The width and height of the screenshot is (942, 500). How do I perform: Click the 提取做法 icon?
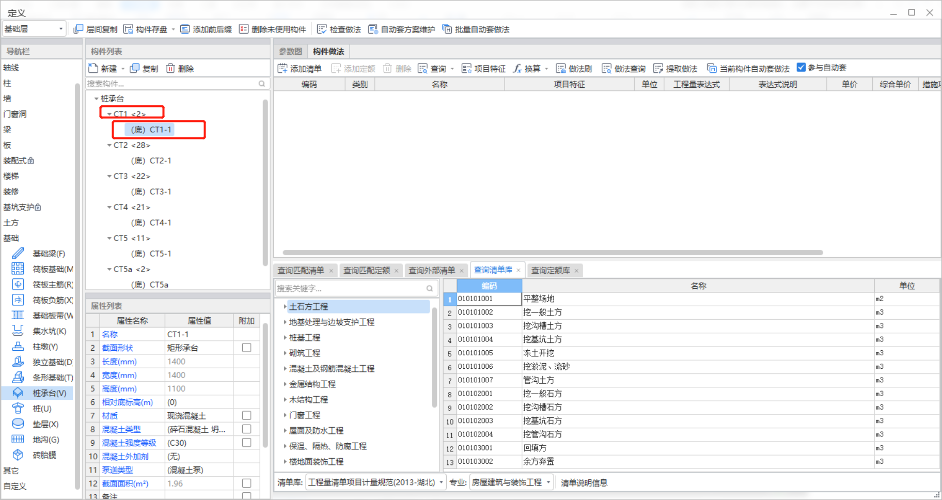point(658,68)
